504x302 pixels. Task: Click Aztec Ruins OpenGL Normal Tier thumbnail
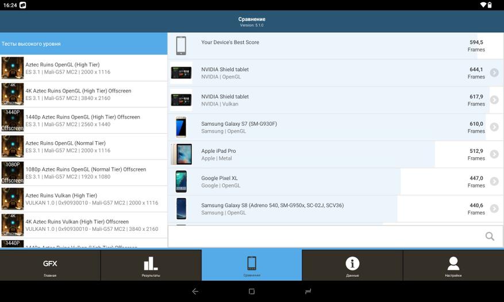[x=13, y=146]
